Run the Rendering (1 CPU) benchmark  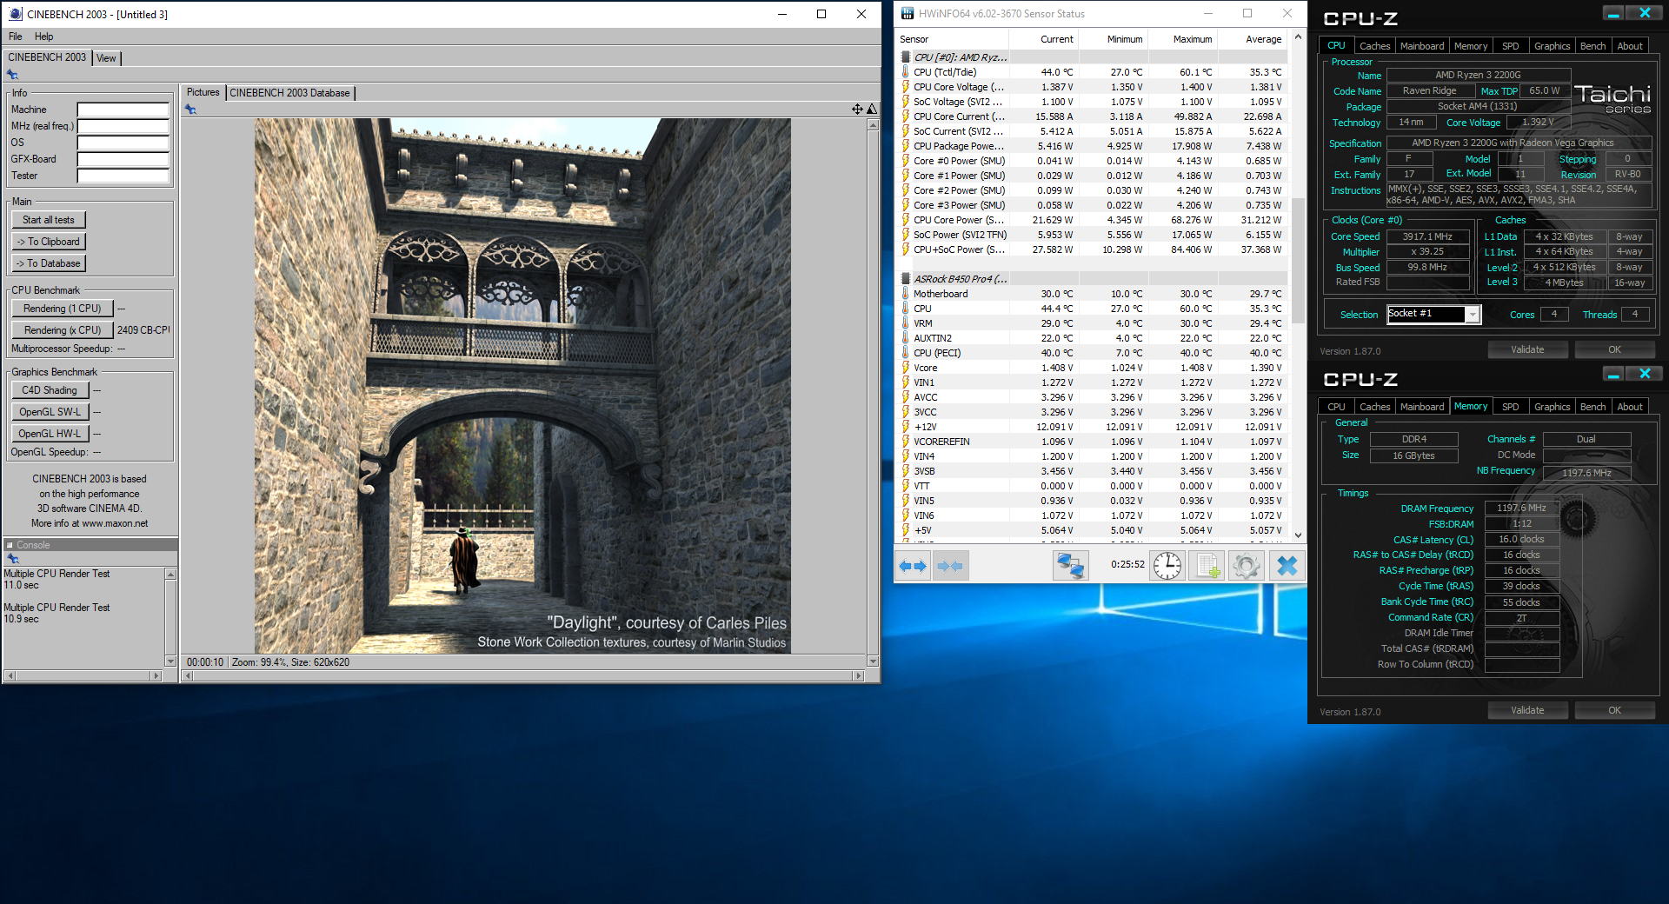click(63, 309)
